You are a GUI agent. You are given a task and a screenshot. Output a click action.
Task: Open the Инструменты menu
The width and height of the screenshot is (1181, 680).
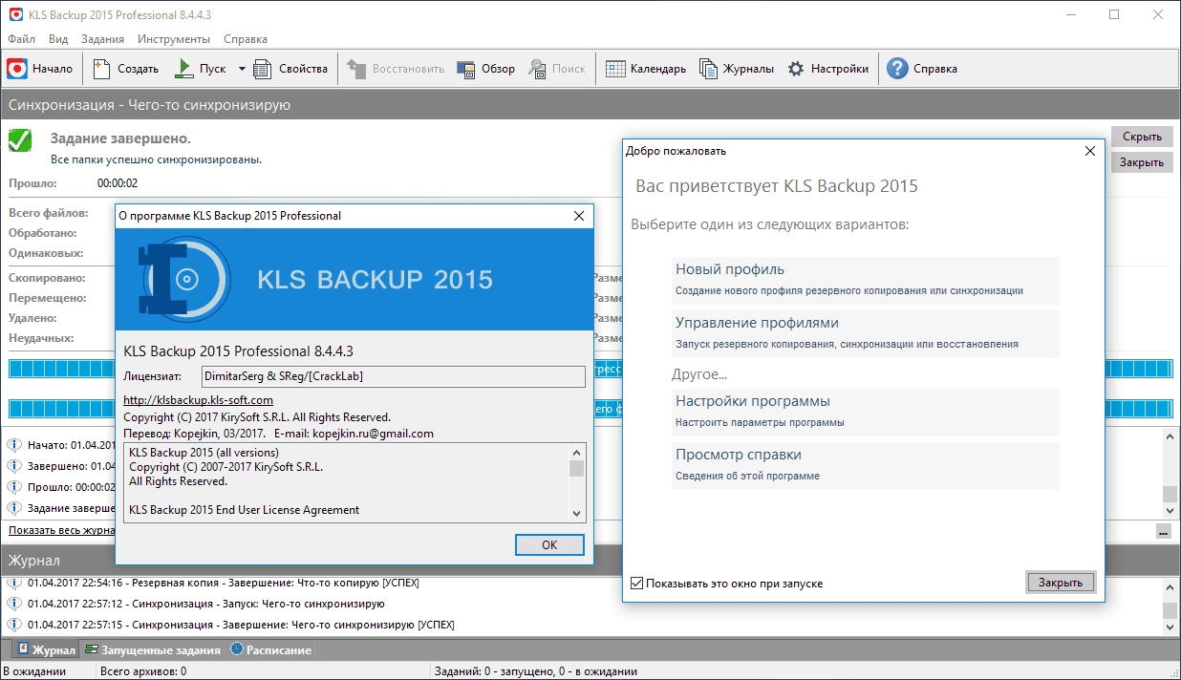tap(174, 39)
